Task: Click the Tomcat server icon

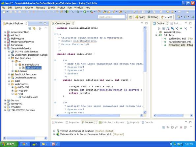Action: point(58,131)
